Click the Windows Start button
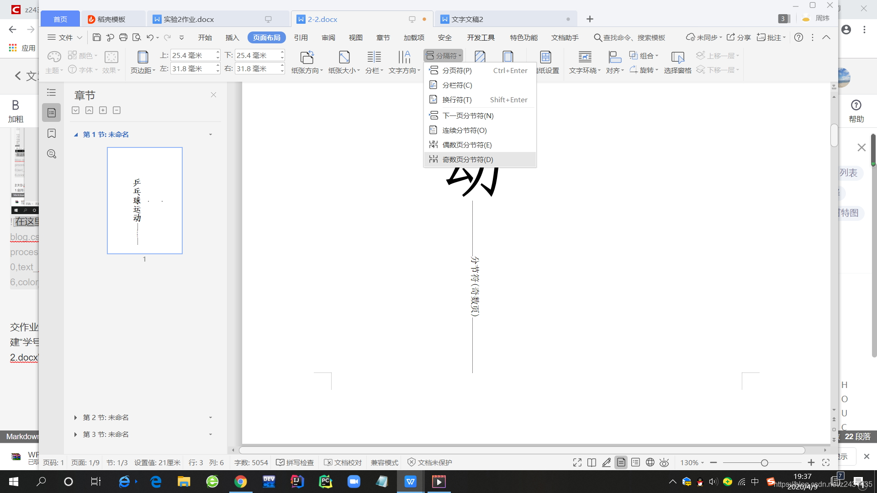Screen dimensions: 877x493 point(14,482)
